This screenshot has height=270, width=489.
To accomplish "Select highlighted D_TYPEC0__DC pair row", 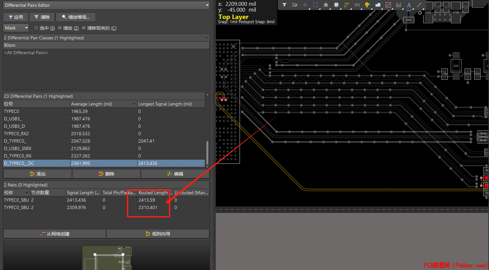I will click(x=104, y=163).
